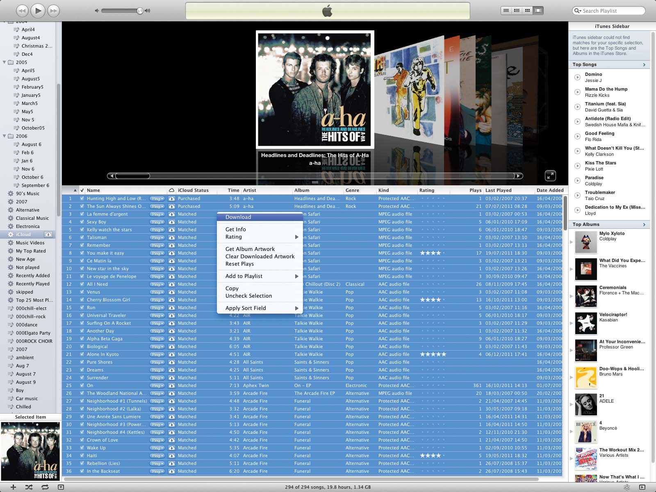Image resolution: width=656 pixels, height=492 pixels.
Task: Select the Recently Added smart playlist
Action: pos(33,276)
